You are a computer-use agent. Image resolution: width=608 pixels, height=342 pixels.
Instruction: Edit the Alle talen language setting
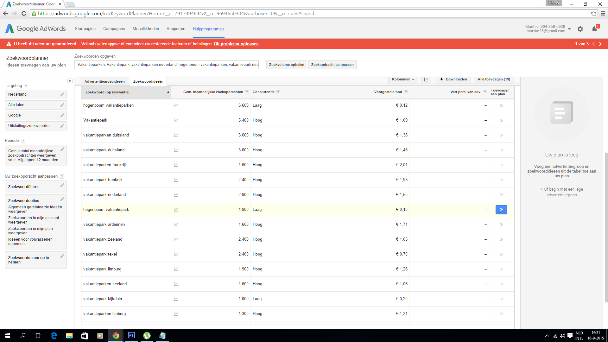tap(62, 105)
